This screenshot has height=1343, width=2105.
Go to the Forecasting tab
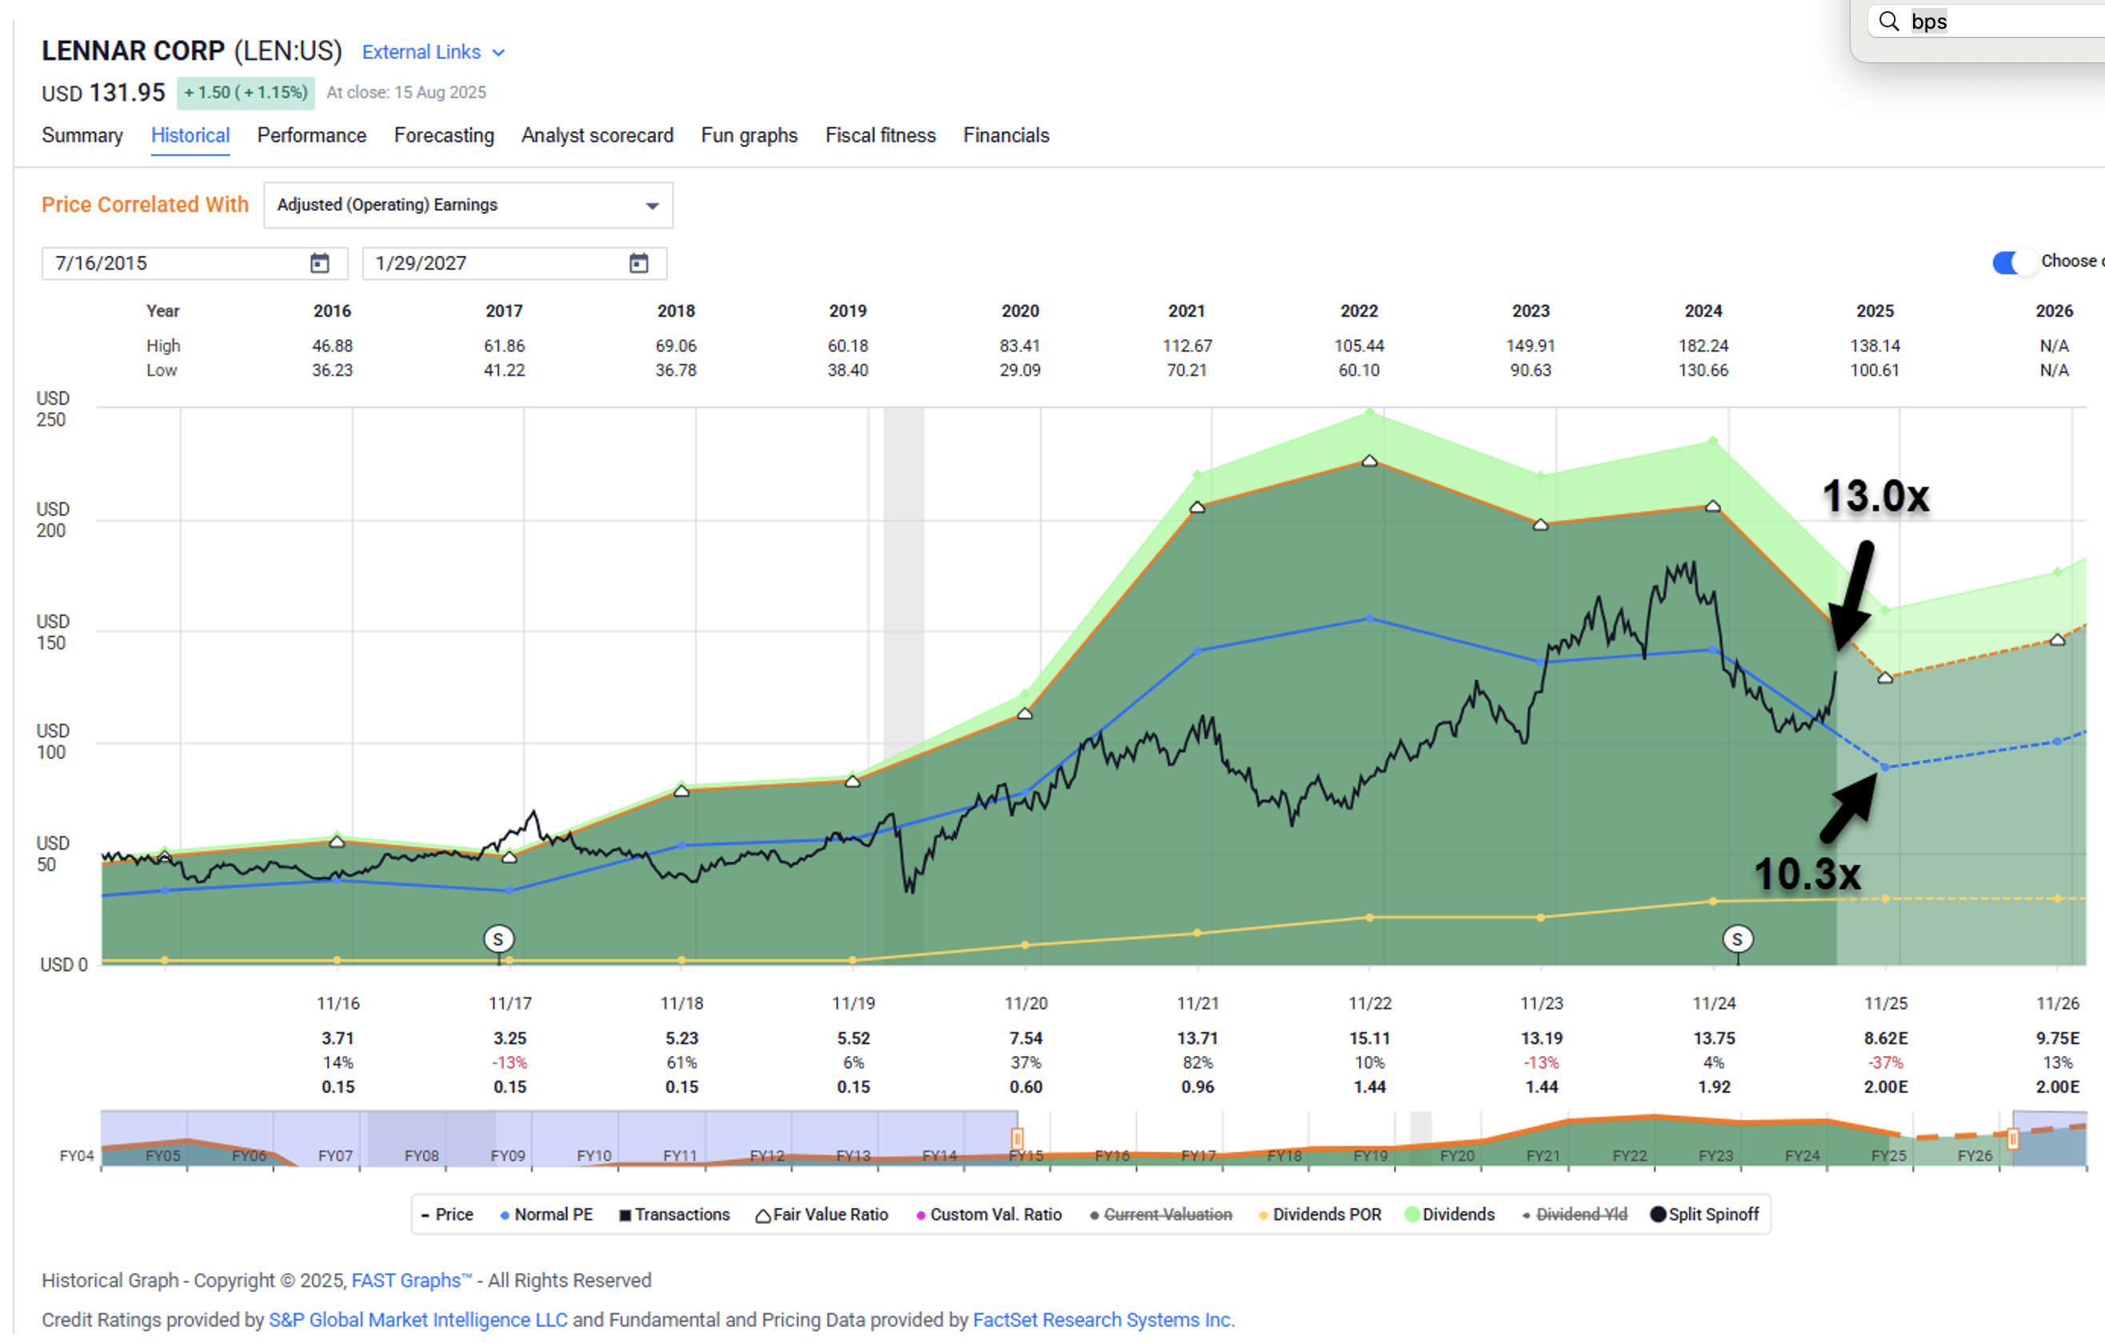click(444, 135)
